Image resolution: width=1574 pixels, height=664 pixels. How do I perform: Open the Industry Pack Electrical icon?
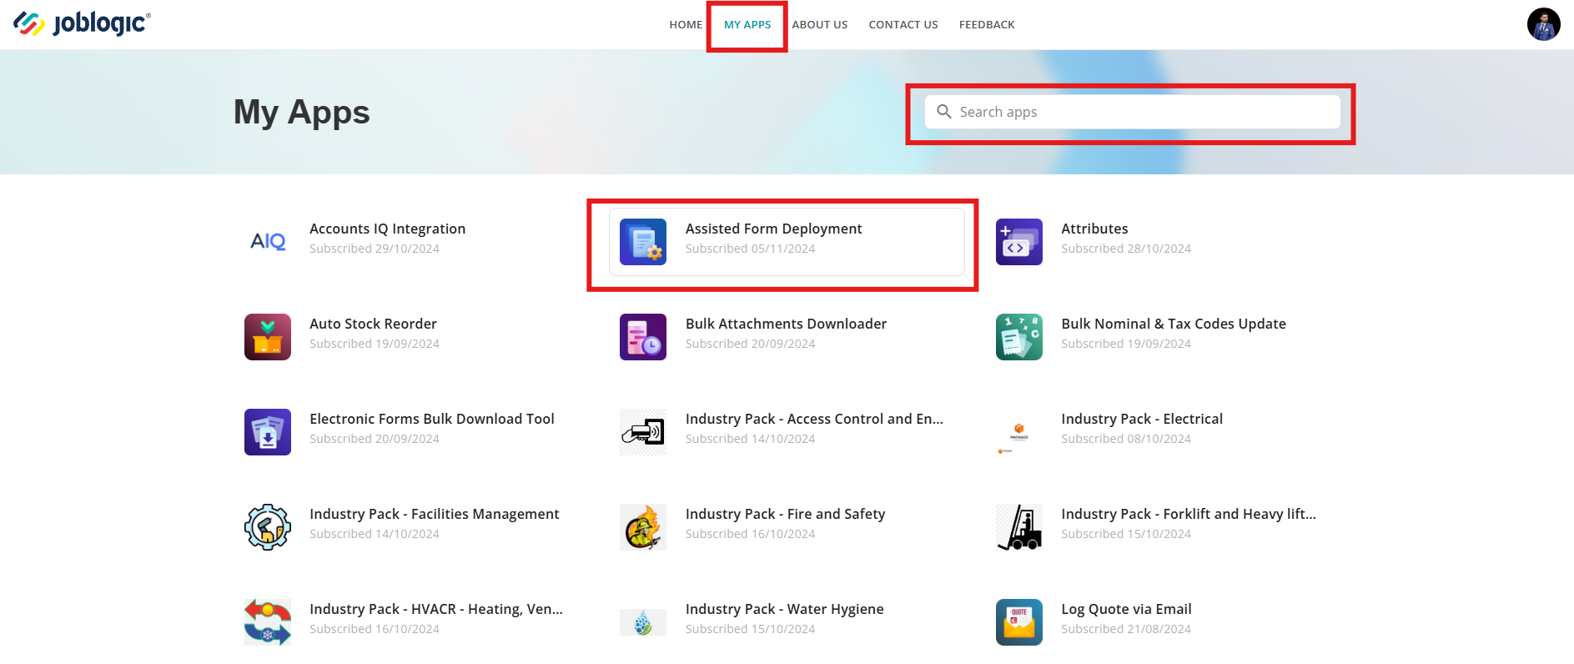(x=1018, y=432)
